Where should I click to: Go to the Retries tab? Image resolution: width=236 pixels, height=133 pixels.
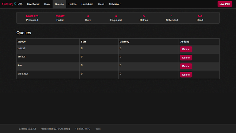tap(73, 4)
